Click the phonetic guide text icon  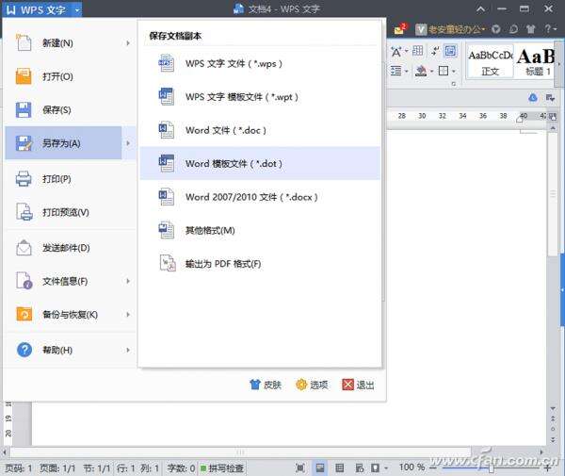pos(396,52)
